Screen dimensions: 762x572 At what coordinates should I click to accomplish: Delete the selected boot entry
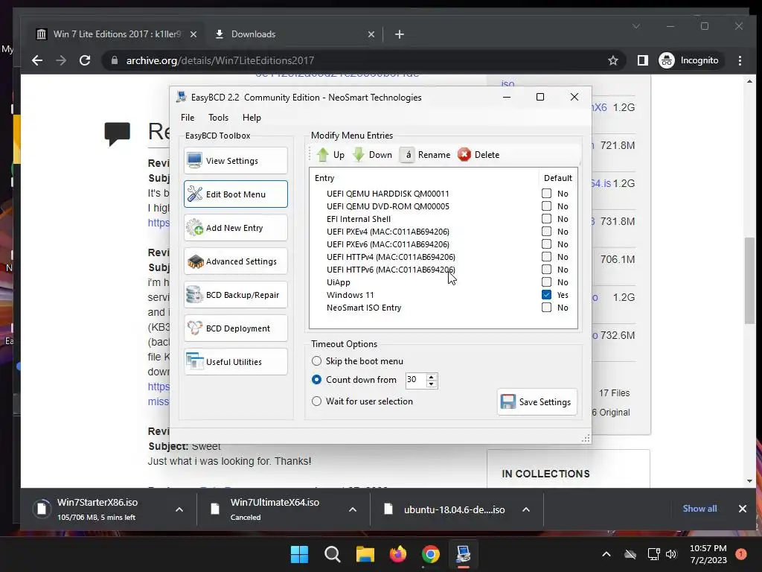[478, 155]
